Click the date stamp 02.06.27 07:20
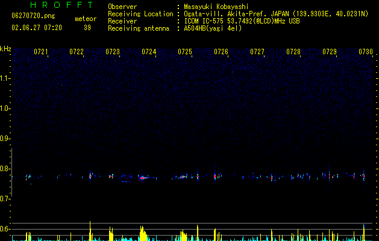 tap(37, 28)
